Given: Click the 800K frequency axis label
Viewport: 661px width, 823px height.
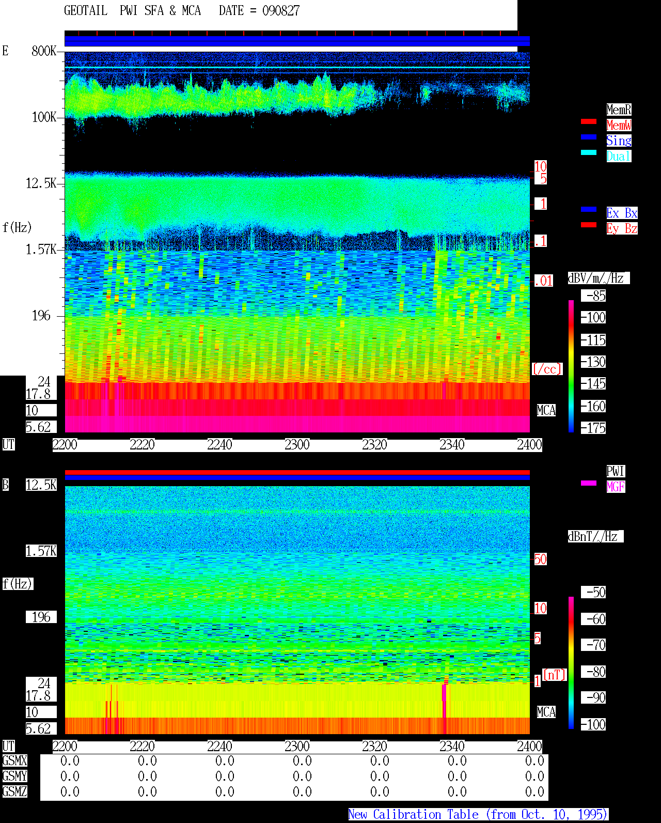Looking at the screenshot, I should click(x=44, y=51).
